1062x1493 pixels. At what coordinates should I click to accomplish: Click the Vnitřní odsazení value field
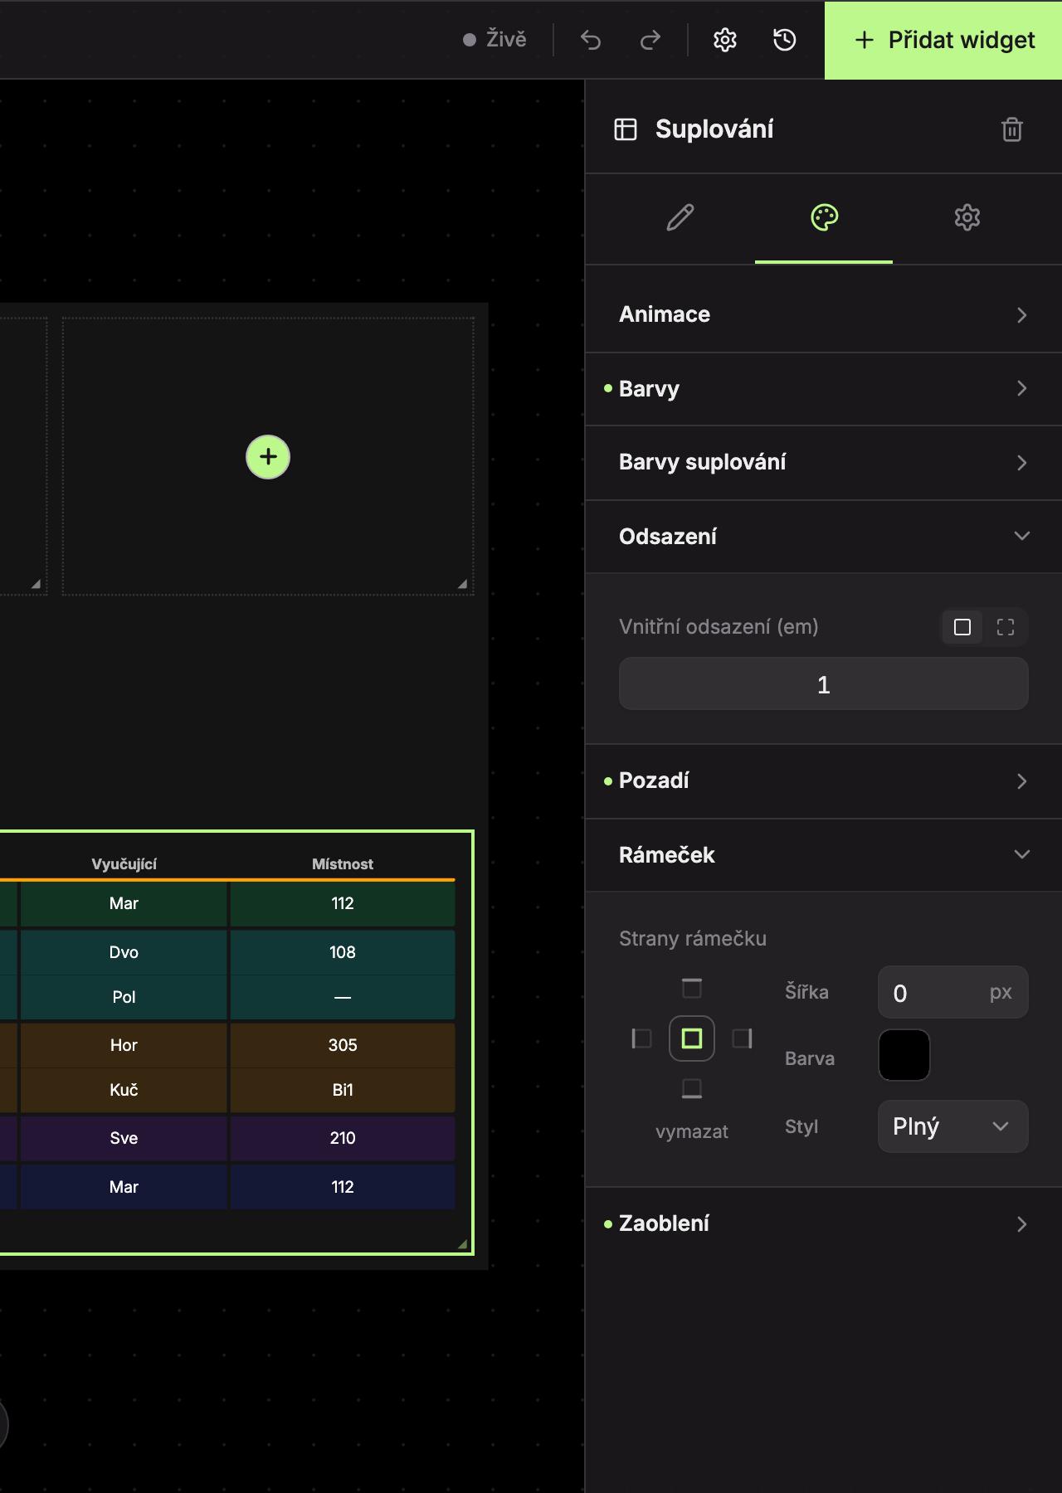(824, 684)
